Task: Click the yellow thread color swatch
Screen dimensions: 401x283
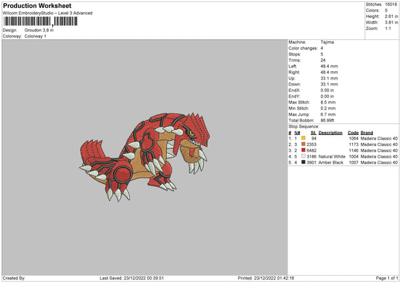Action: (x=303, y=138)
